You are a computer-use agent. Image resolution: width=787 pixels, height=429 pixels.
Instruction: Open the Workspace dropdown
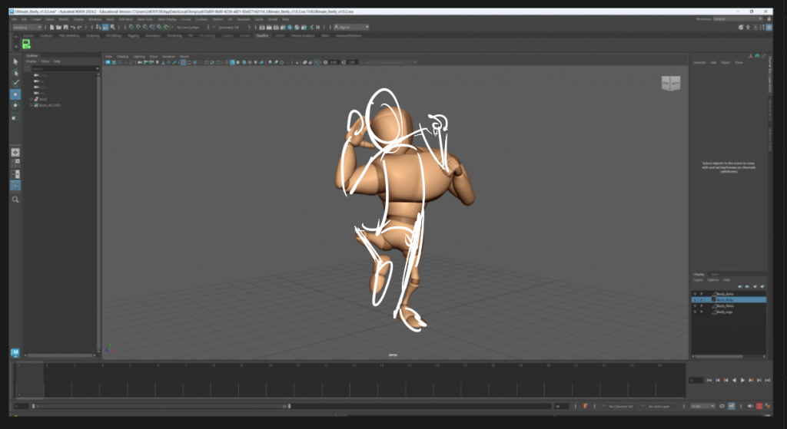tap(738, 18)
